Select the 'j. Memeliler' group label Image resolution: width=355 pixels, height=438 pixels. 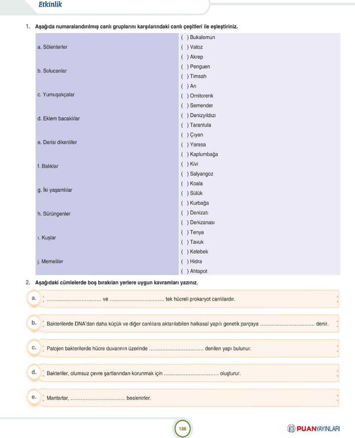(50, 261)
